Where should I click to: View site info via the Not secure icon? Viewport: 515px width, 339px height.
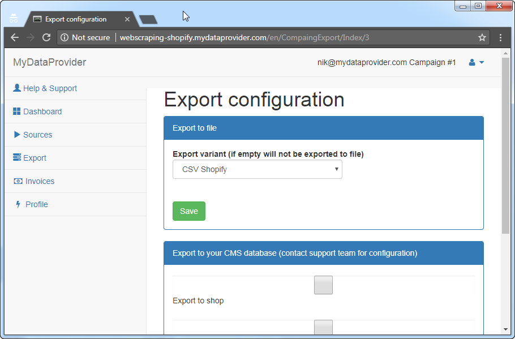65,37
